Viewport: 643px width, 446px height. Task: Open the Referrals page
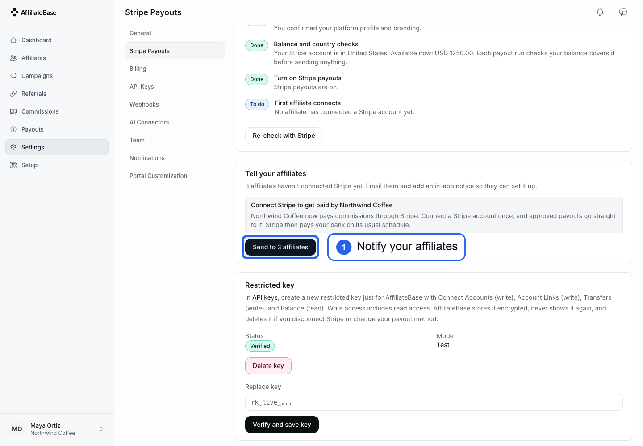(x=57, y=94)
